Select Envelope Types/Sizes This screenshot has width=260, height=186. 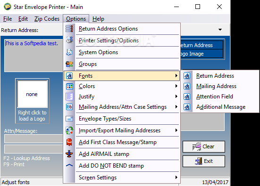coord(122,119)
